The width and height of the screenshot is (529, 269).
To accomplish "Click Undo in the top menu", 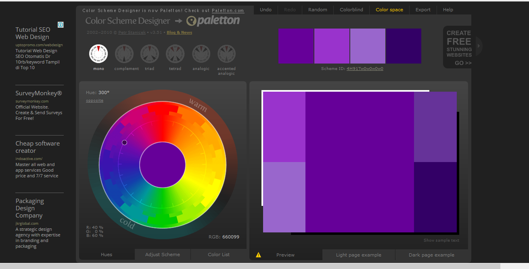I will (266, 10).
